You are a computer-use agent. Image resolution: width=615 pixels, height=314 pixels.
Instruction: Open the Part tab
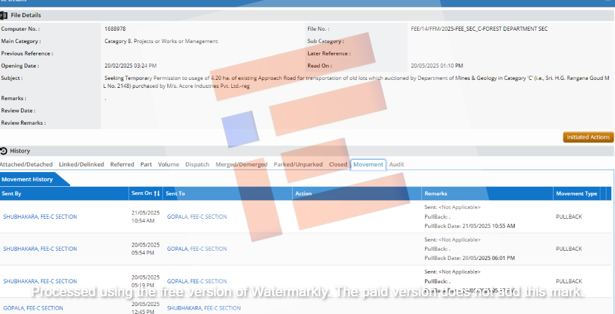(x=146, y=165)
